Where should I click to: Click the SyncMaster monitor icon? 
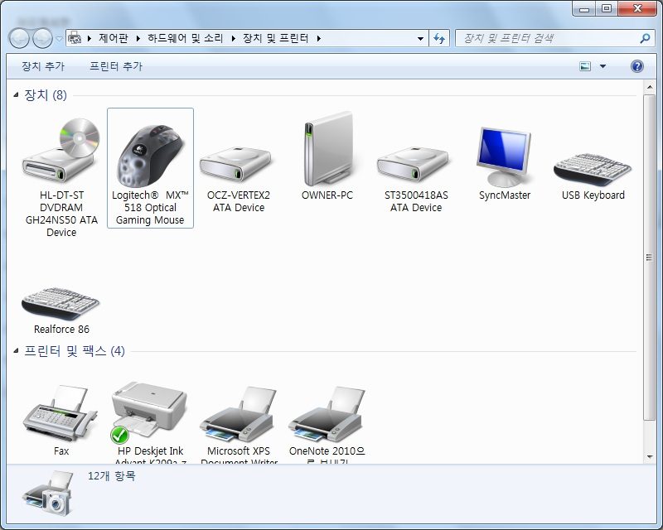click(504, 157)
